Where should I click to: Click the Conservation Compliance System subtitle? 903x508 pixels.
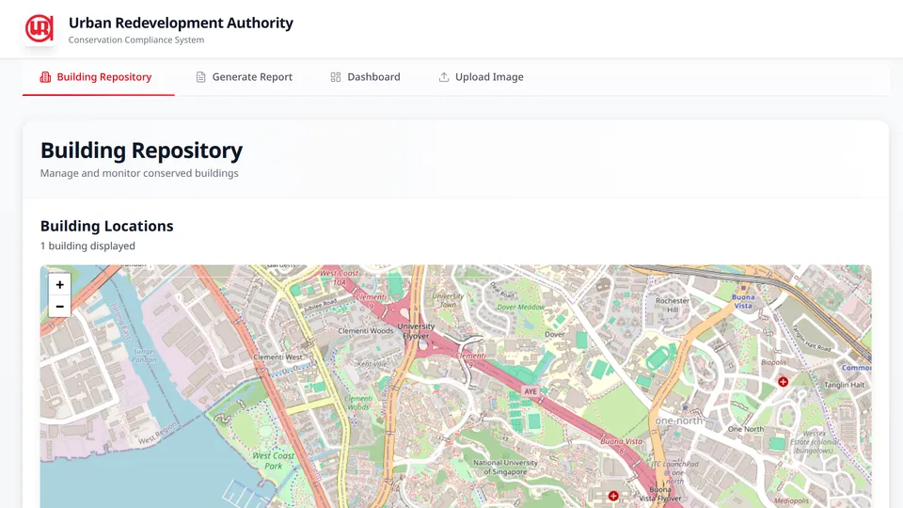(x=136, y=40)
